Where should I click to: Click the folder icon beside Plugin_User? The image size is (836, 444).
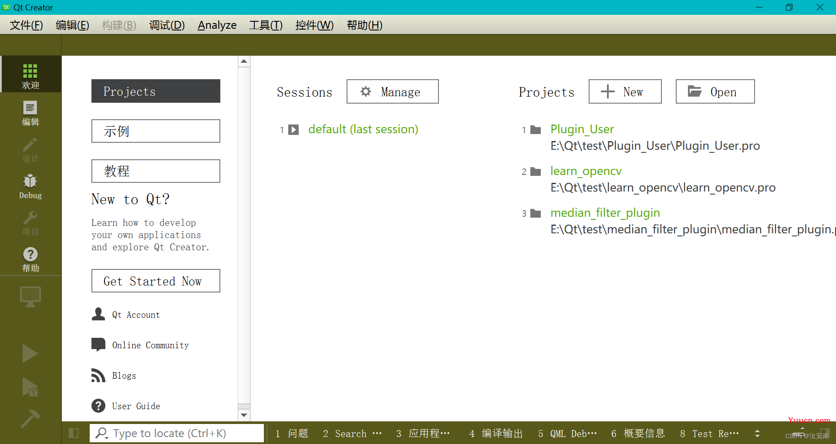pos(536,130)
